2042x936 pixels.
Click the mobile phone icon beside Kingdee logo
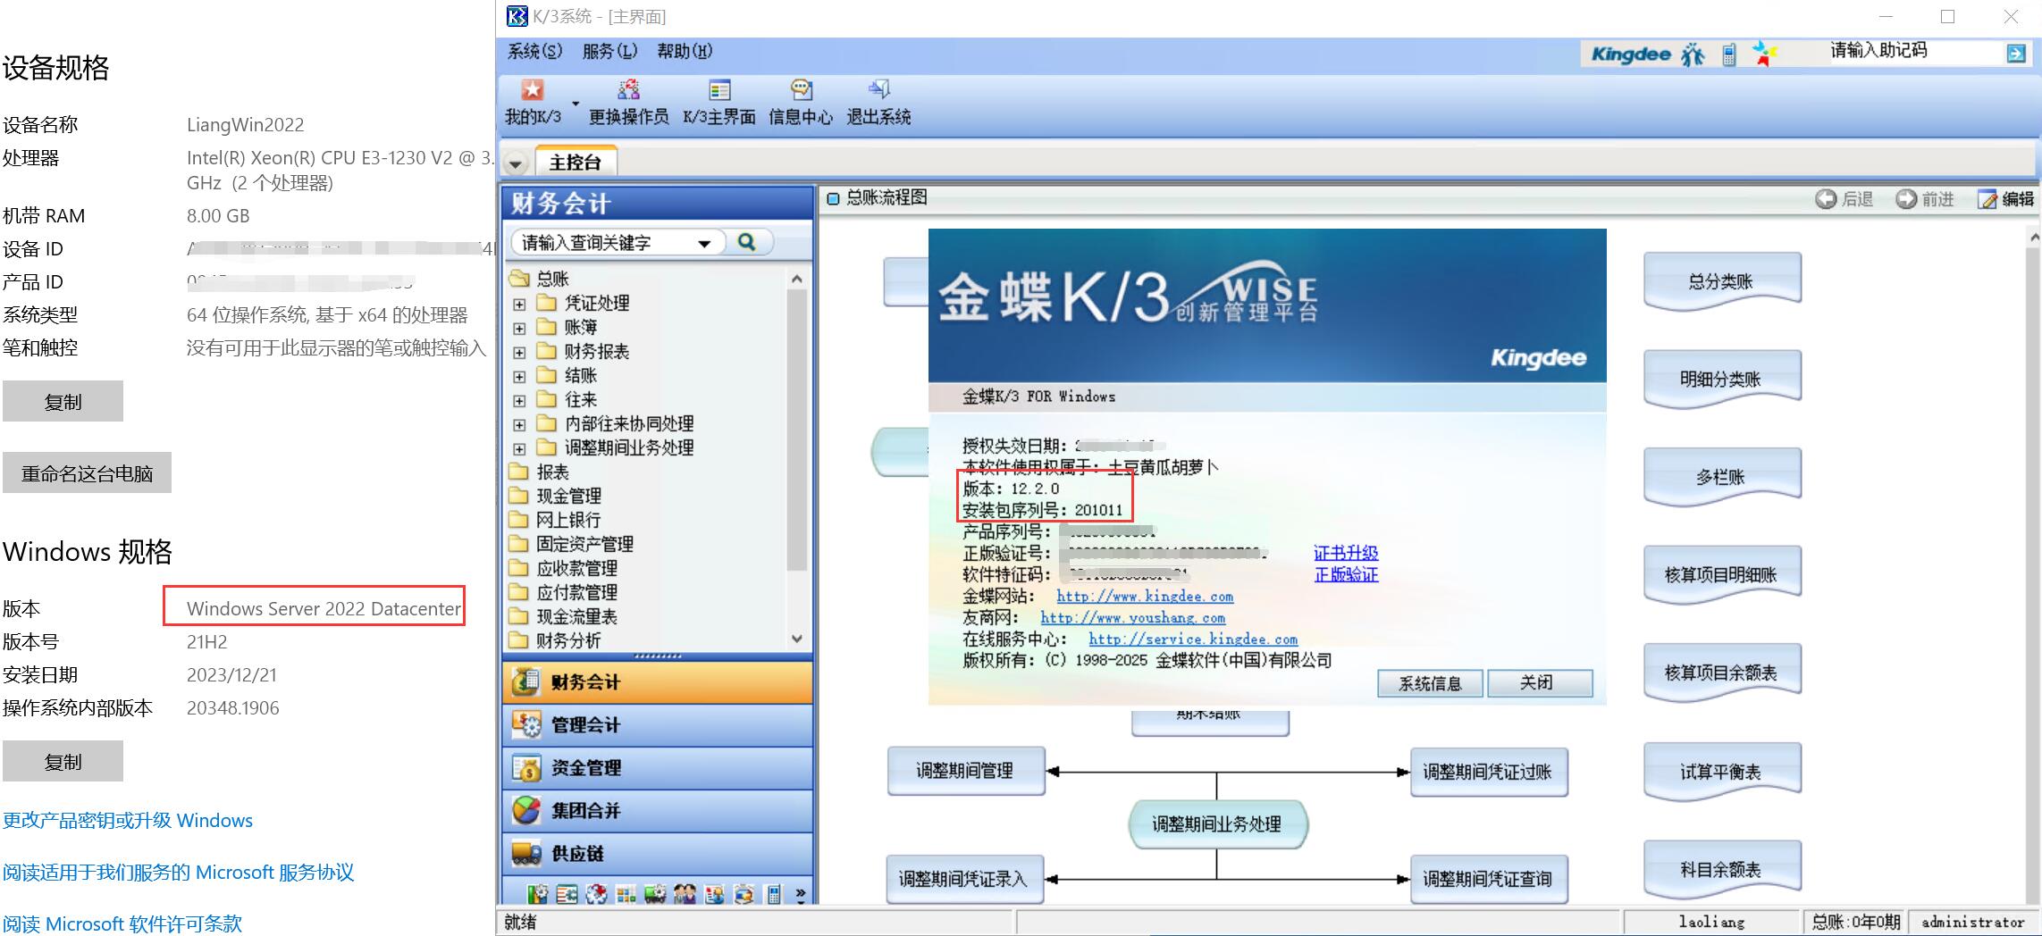[1729, 54]
